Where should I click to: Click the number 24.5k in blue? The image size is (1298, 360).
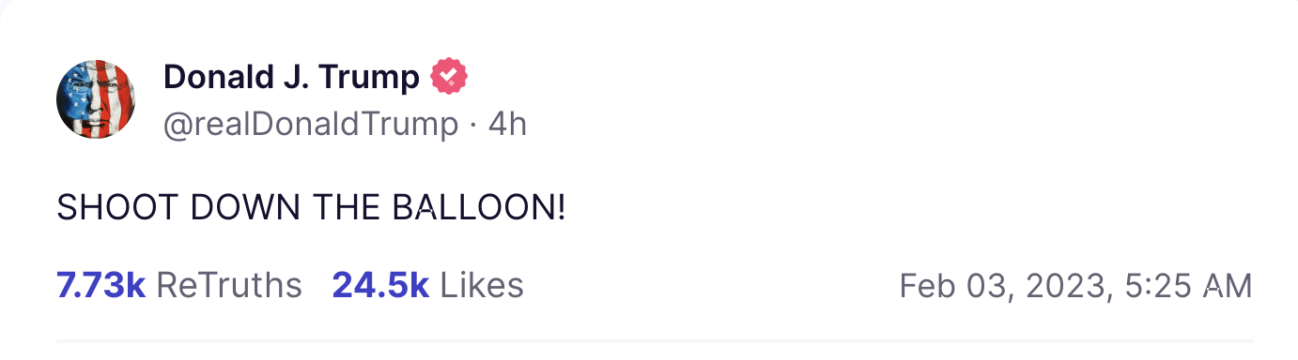(380, 285)
